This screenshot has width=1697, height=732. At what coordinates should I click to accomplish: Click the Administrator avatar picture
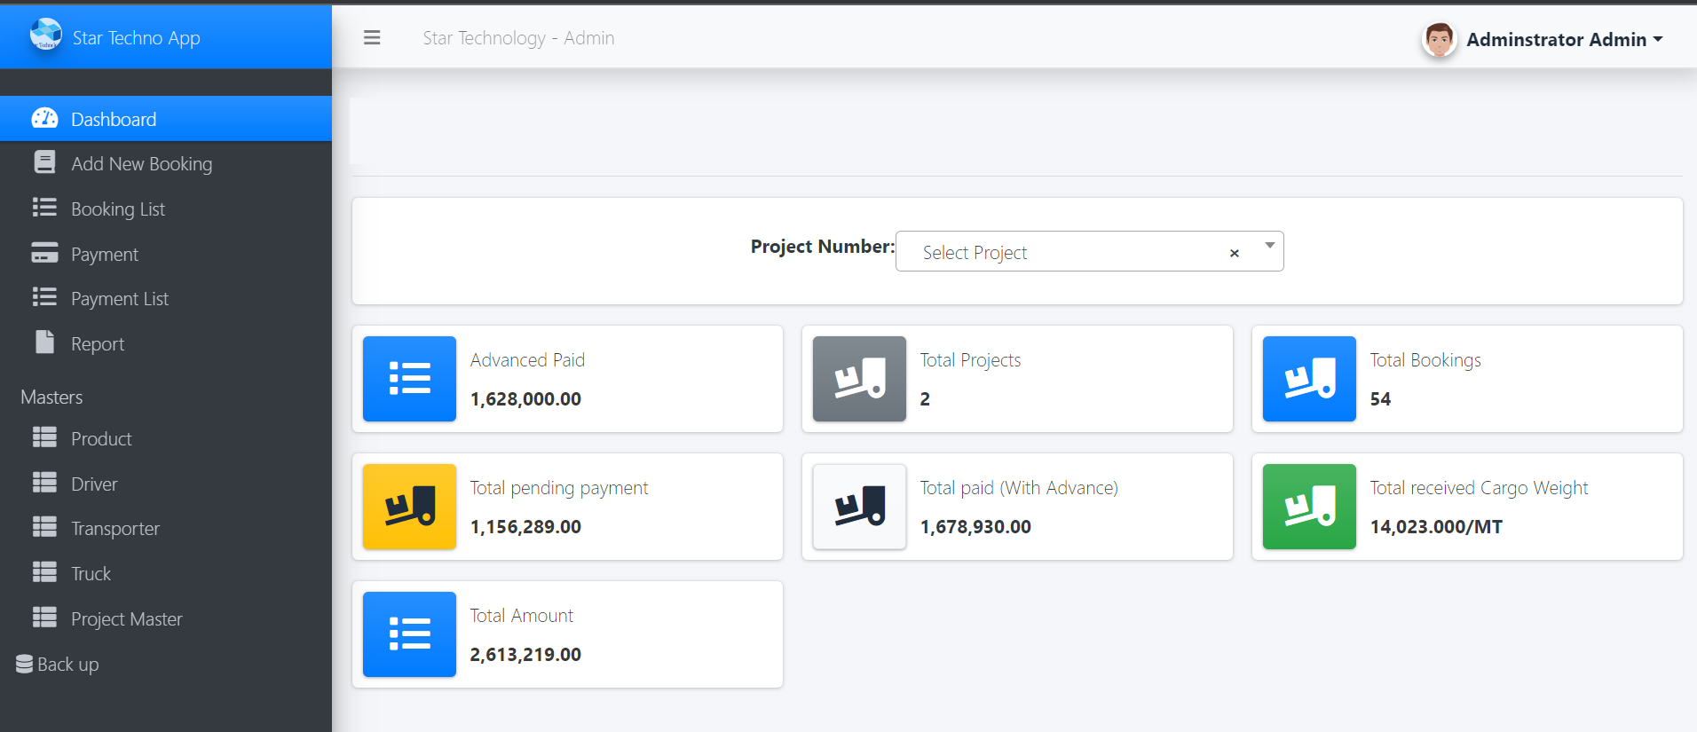(1439, 39)
